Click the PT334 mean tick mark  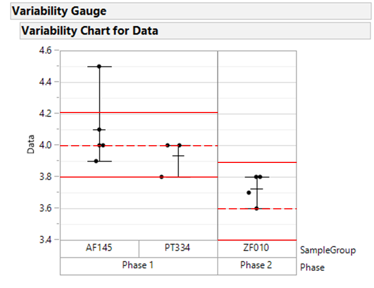(x=178, y=156)
